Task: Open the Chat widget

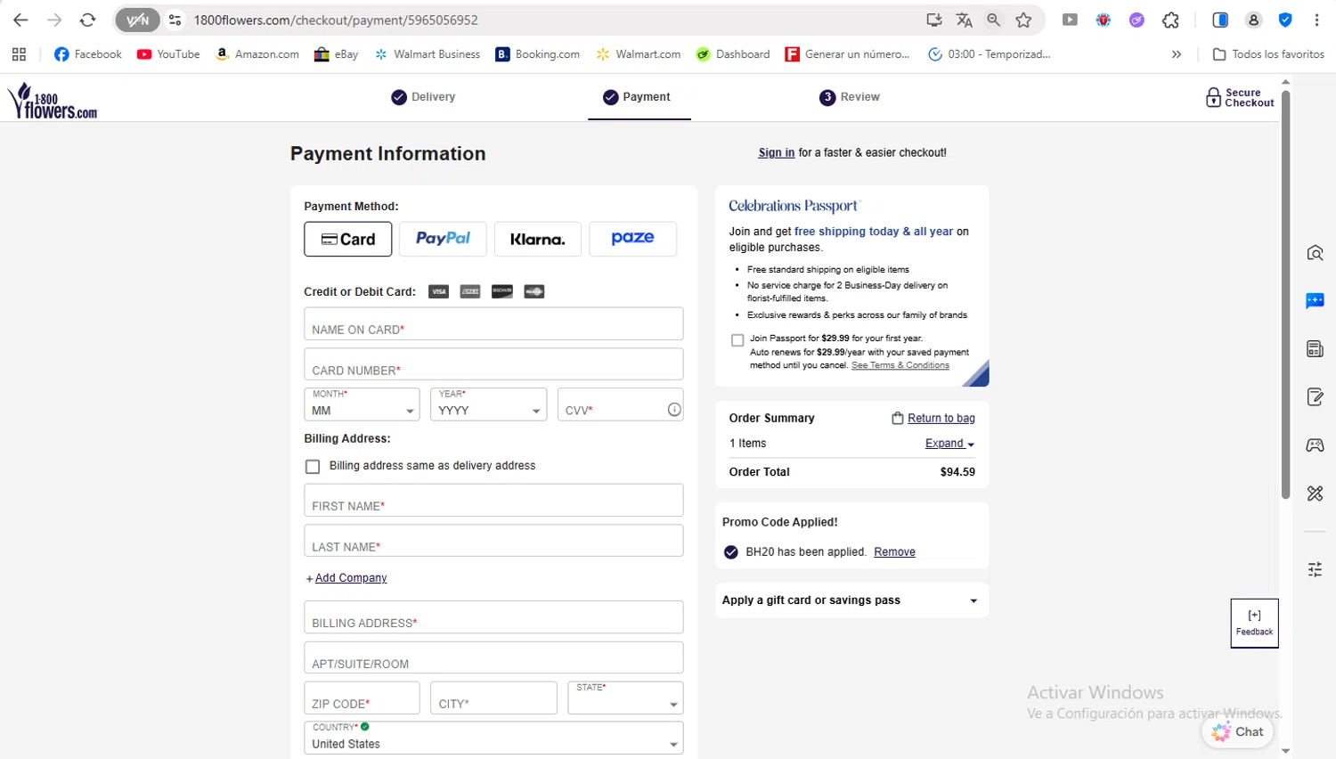Action: pyautogui.click(x=1238, y=731)
